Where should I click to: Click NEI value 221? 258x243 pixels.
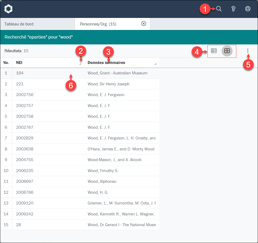pyautogui.click(x=20, y=84)
